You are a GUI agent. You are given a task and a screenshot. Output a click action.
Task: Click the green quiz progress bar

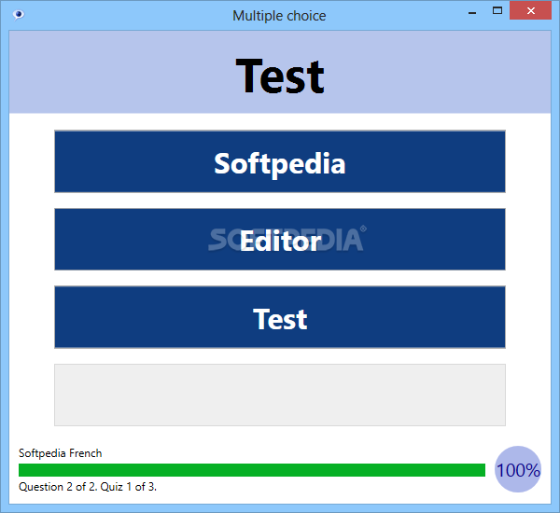(x=252, y=470)
